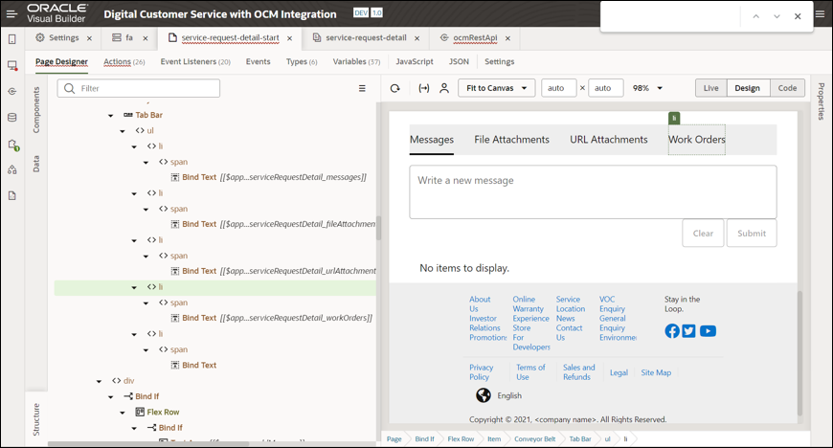The width and height of the screenshot is (833, 448).
Task: Switch canvas to Design mode
Action: [748, 88]
